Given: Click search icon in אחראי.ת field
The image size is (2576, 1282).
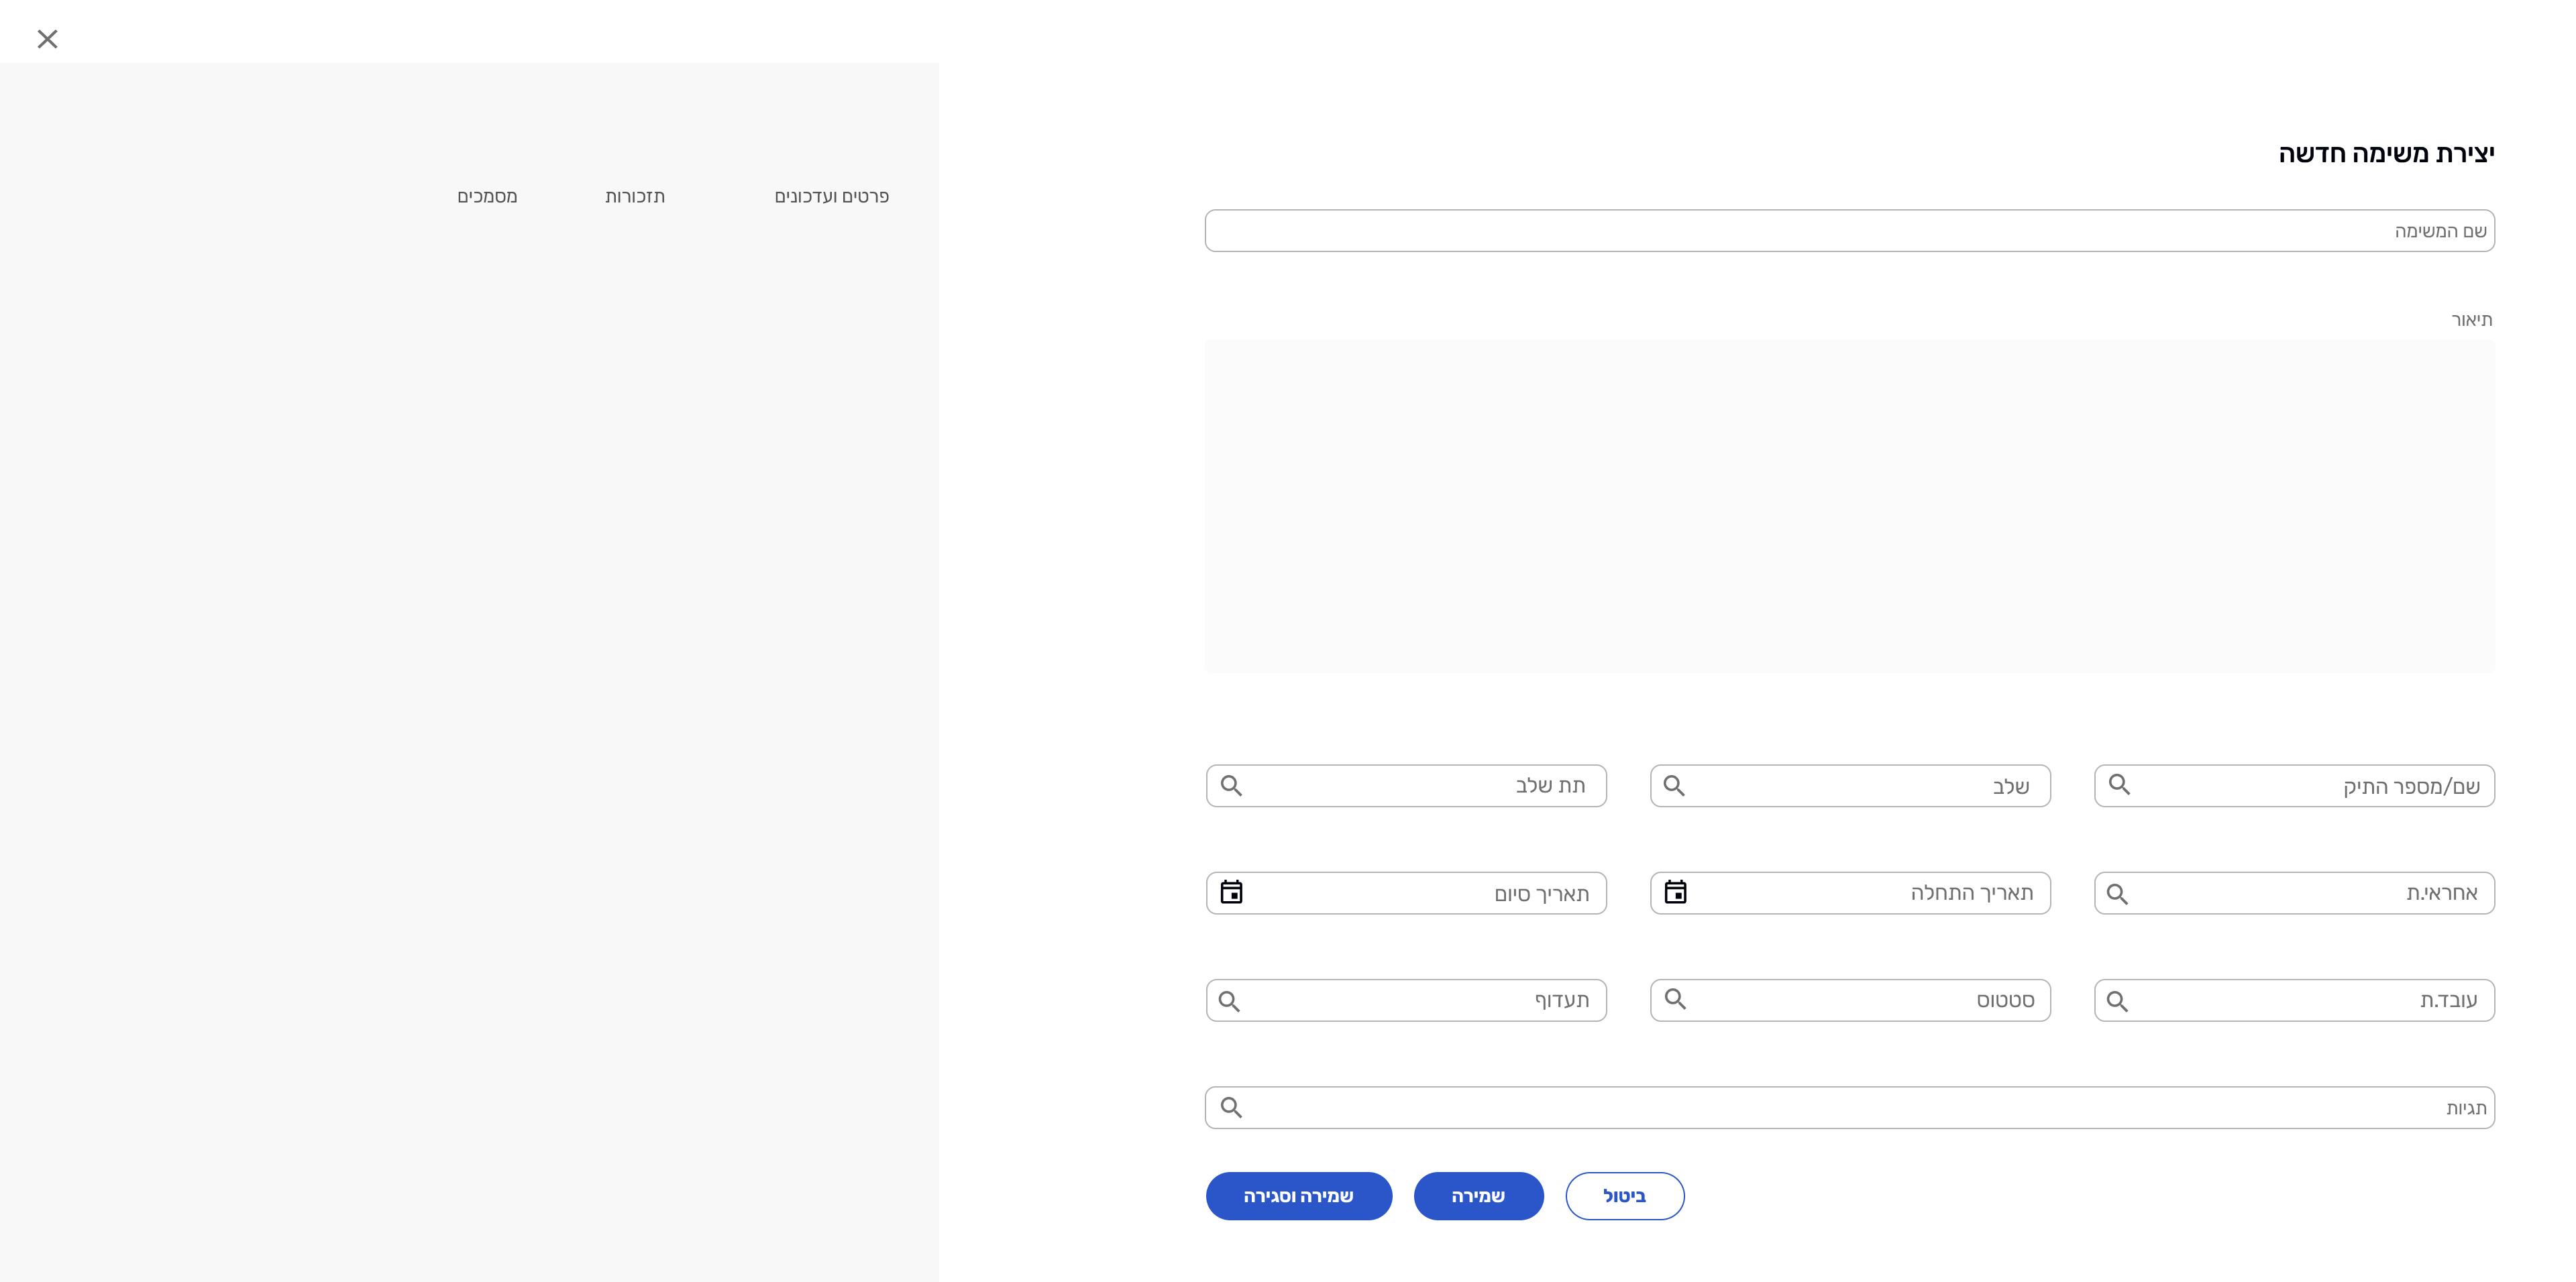Looking at the screenshot, I should 2117,894.
